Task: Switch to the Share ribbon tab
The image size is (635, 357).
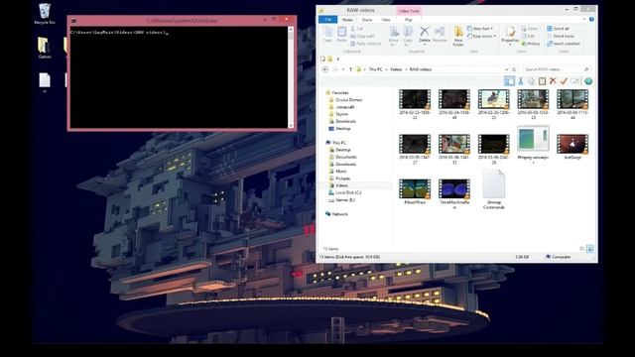Action: point(367,20)
